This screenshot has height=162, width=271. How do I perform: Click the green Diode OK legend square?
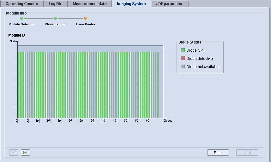pos(183,50)
